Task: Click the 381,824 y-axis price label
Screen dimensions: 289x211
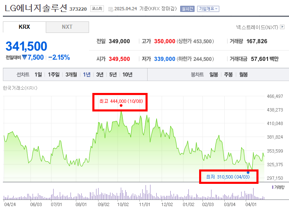Action: 275,137
